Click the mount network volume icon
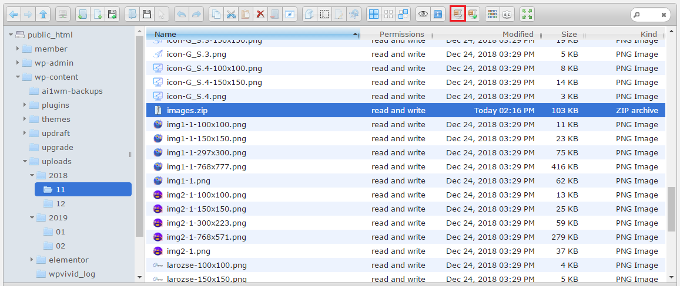Viewport: 680px width, 286px height. [x=63, y=14]
